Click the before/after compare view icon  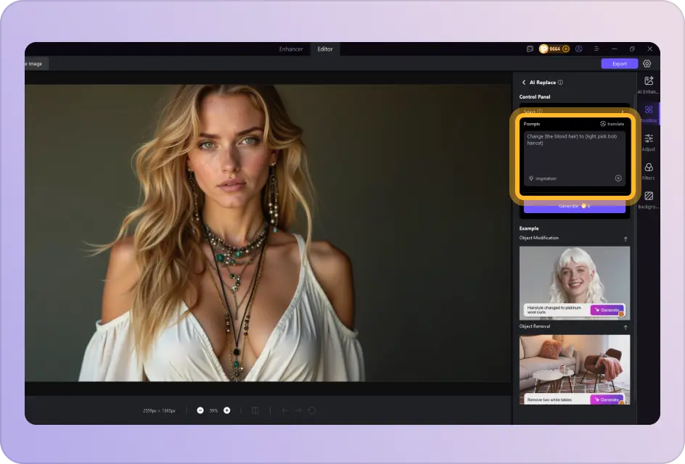(x=255, y=410)
